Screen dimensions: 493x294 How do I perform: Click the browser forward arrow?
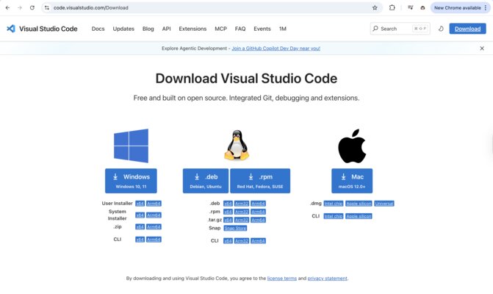pos(20,8)
